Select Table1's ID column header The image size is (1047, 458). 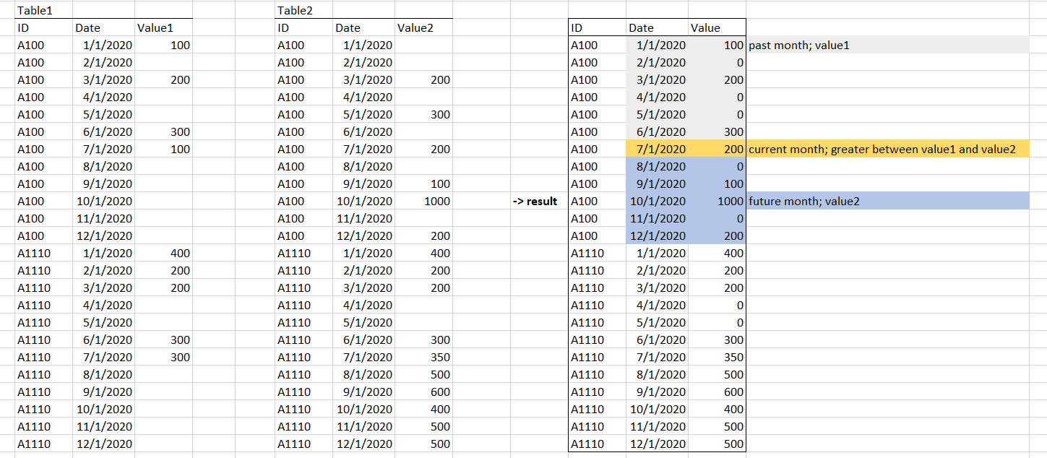coord(43,27)
